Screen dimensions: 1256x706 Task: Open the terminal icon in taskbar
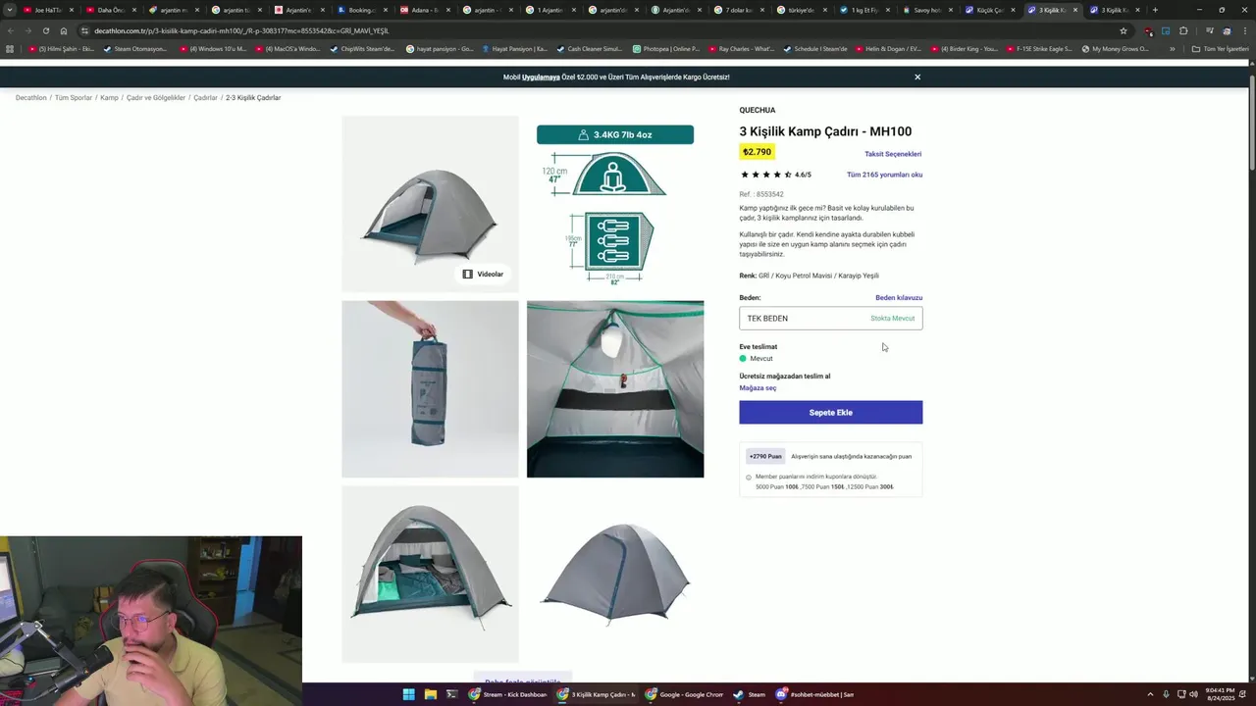(x=451, y=694)
